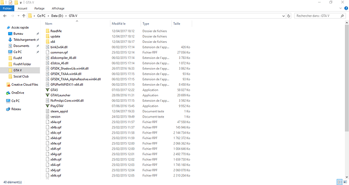Open Documents in the sidebar
Image resolution: width=349 pixels, height=185 pixels.
pyautogui.click(x=21, y=46)
